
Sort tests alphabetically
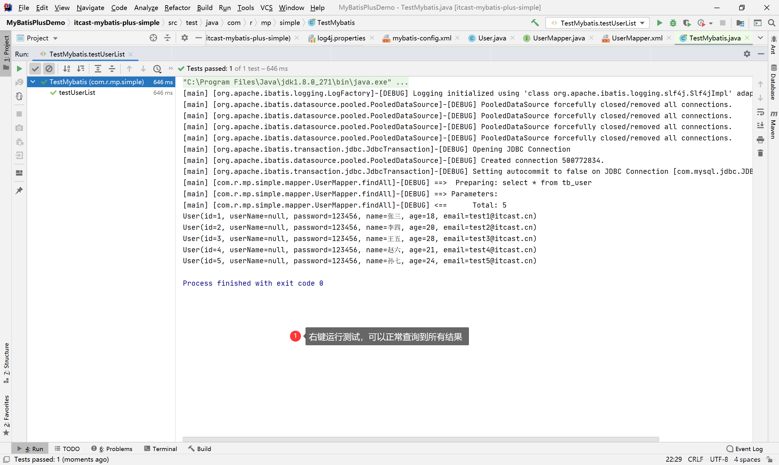tap(67, 69)
